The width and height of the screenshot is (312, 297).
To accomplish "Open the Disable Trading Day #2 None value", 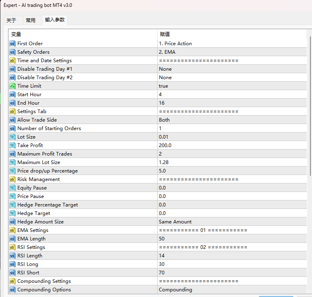I will (232, 78).
